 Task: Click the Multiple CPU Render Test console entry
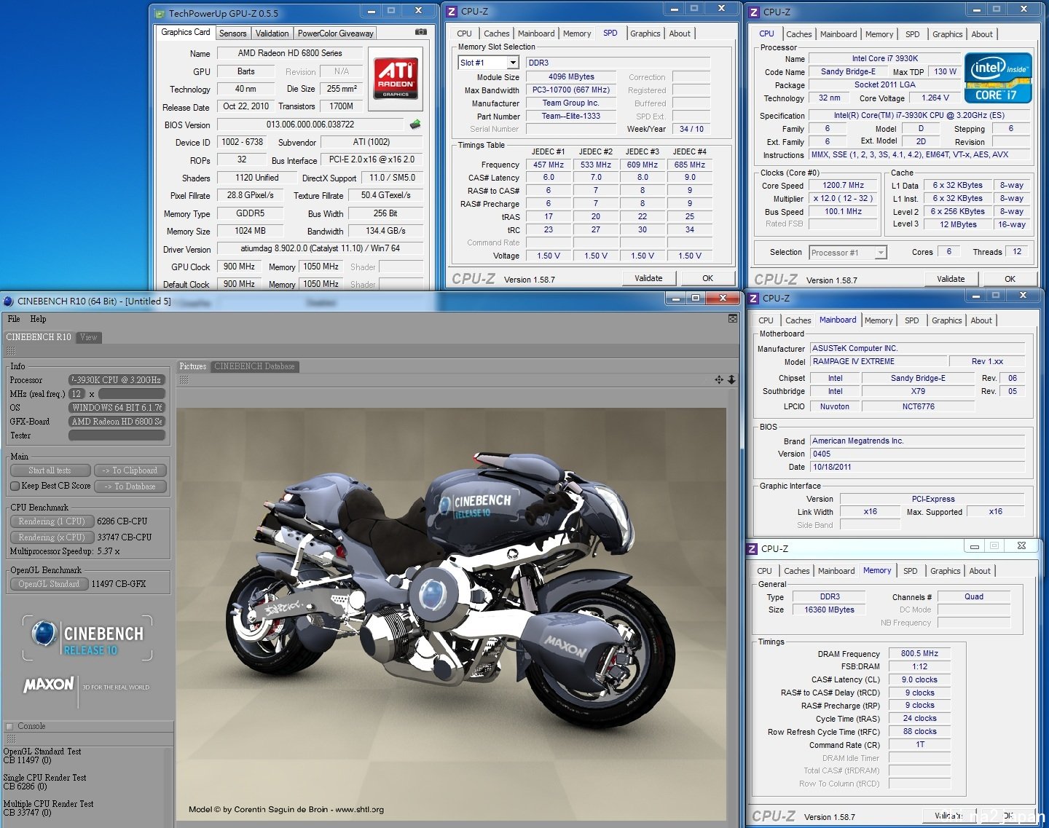point(48,808)
